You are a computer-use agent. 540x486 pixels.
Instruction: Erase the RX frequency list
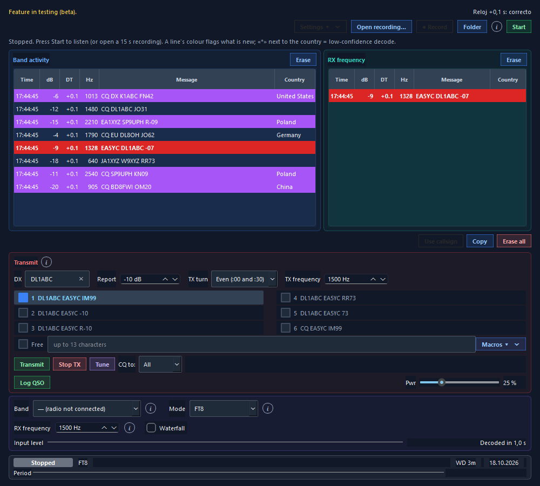tap(514, 60)
